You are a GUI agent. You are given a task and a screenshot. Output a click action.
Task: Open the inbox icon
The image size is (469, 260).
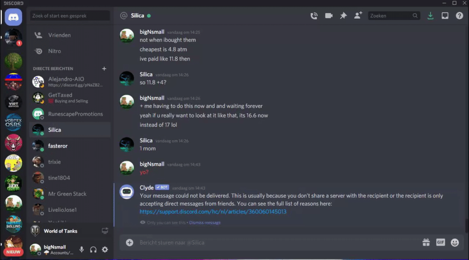point(445,15)
